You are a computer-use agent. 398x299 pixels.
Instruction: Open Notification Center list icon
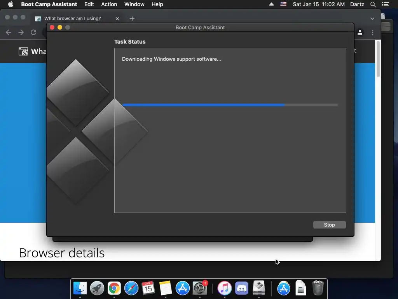[386, 4]
